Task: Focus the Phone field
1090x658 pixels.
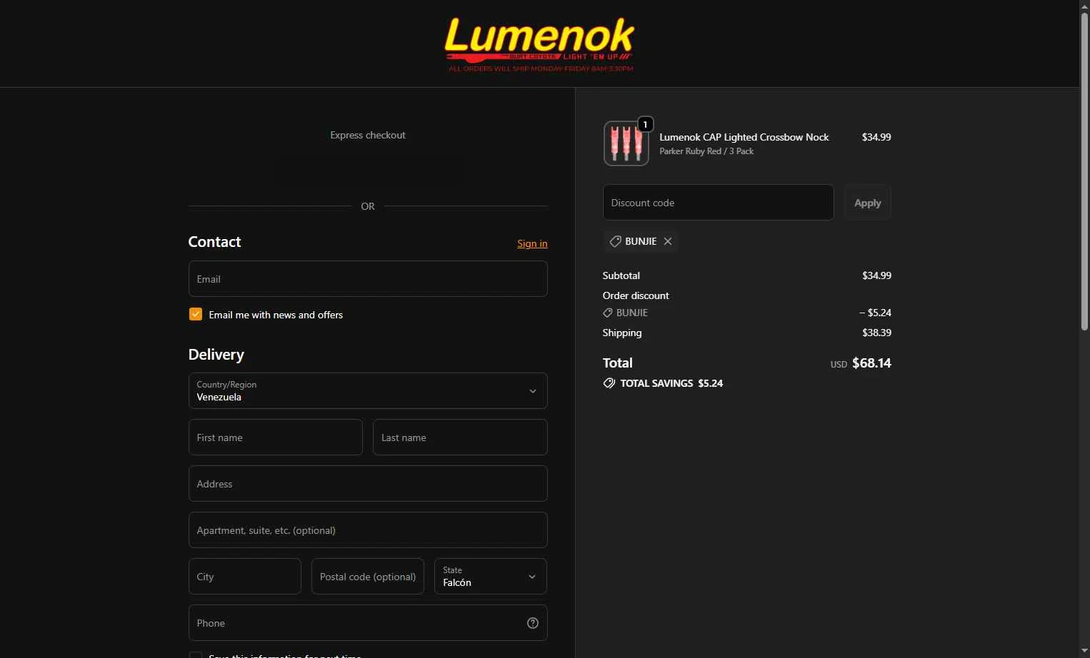Action: pyautogui.click(x=368, y=622)
